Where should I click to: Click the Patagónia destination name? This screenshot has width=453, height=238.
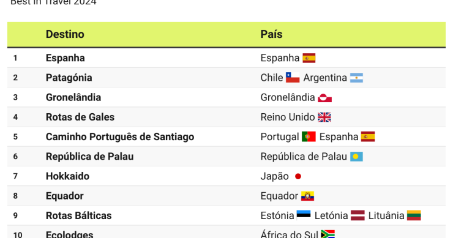click(x=69, y=78)
